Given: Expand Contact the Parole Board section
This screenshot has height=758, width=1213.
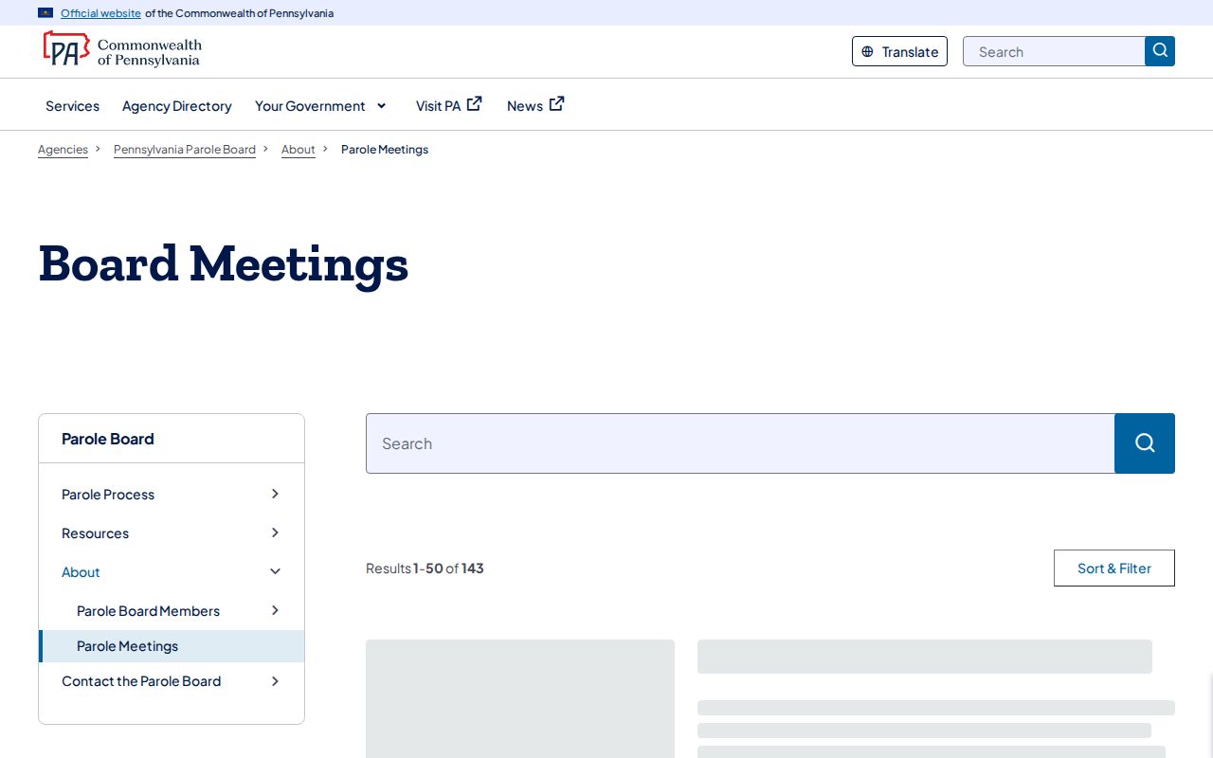Looking at the screenshot, I should click(x=275, y=680).
